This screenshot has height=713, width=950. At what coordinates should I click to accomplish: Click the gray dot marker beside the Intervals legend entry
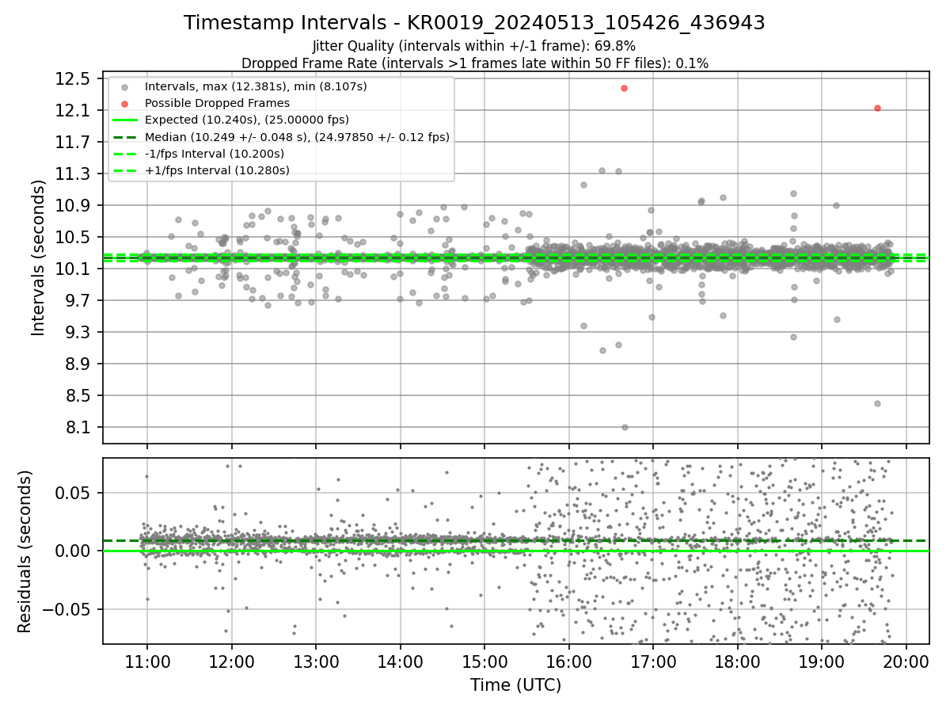tap(124, 86)
